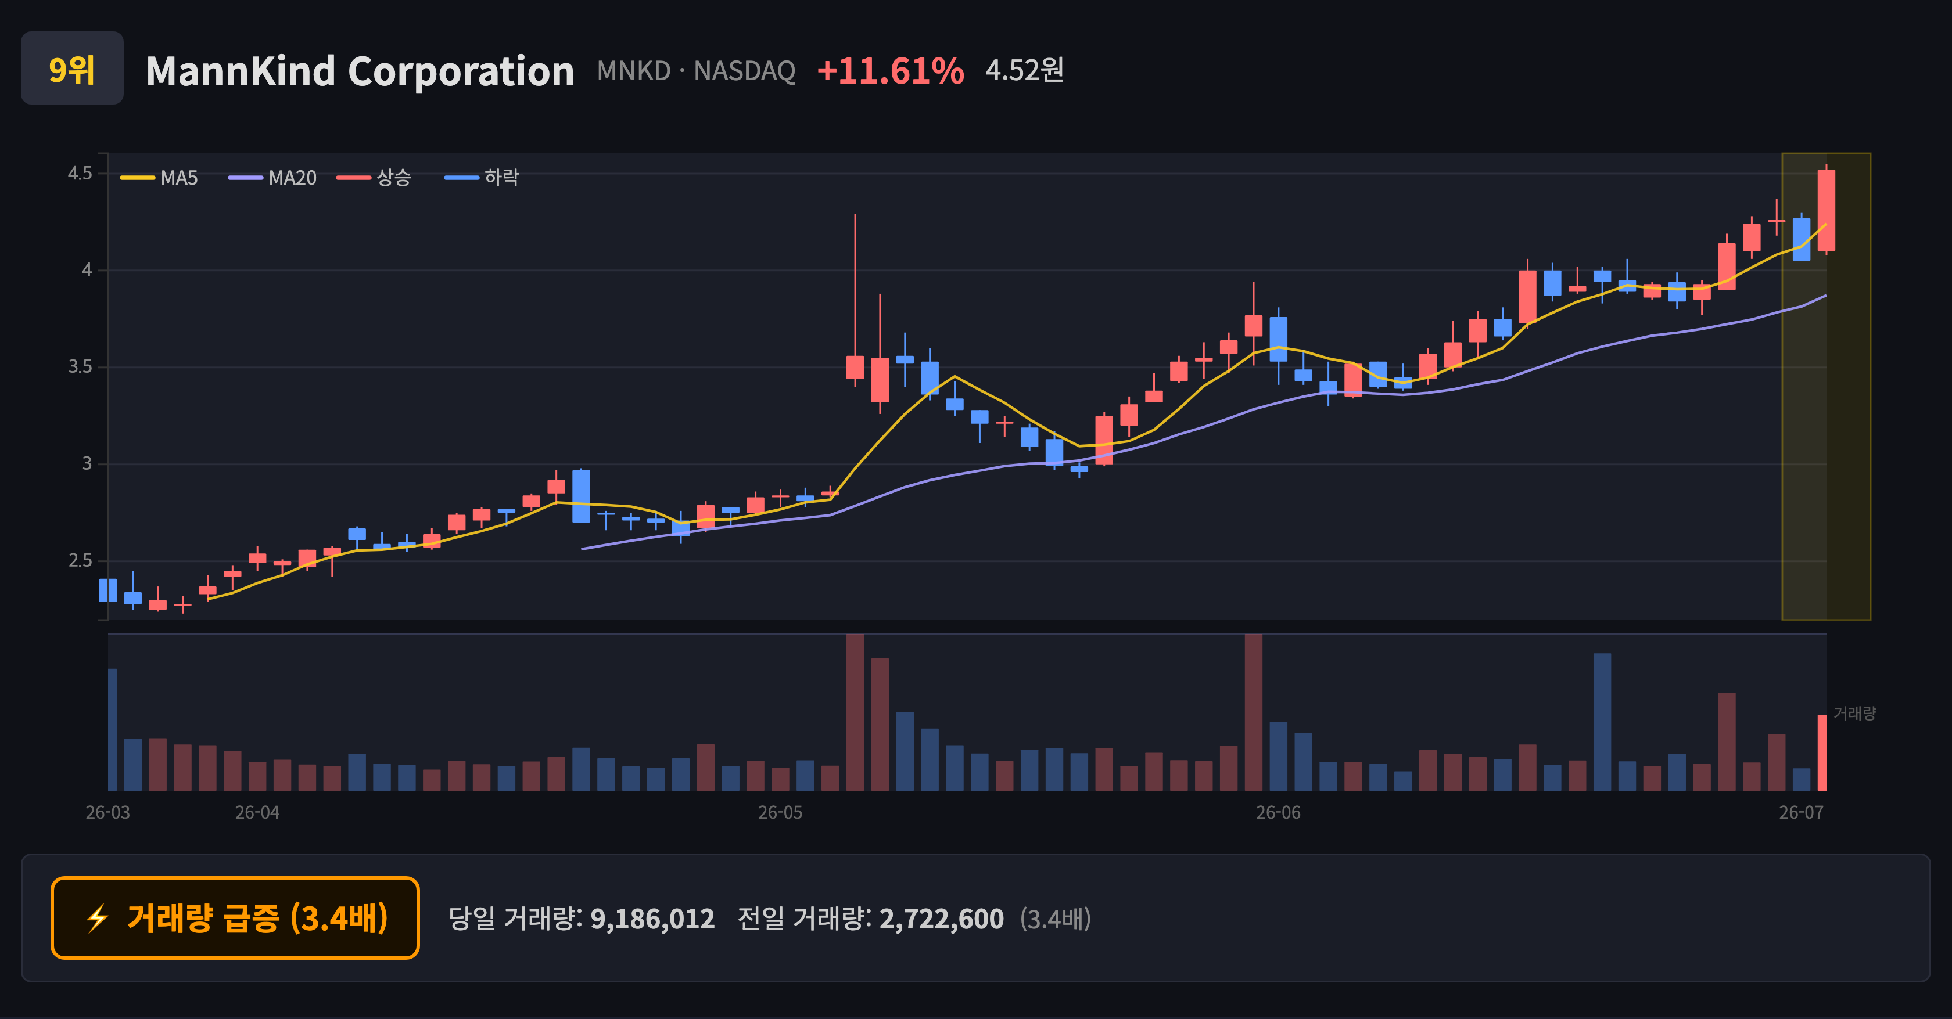Click the tall blue volume bar in late June
Viewport: 1952px width, 1019px height.
tap(1602, 722)
